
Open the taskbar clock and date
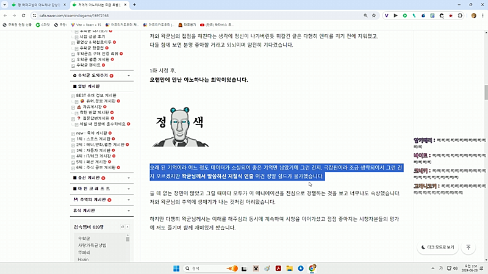[x=470, y=269]
